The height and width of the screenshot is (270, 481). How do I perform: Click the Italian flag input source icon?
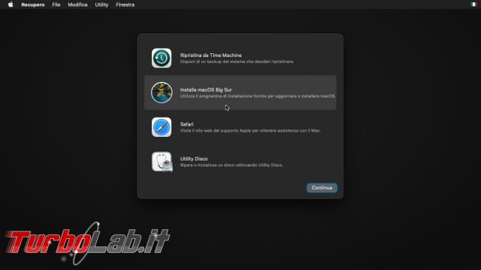(x=474, y=4)
